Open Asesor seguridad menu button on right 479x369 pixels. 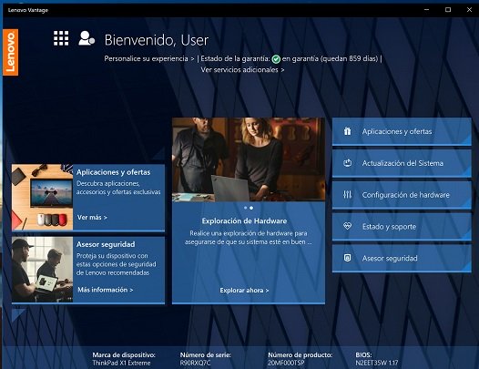pyautogui.click(x=402, y=259)
